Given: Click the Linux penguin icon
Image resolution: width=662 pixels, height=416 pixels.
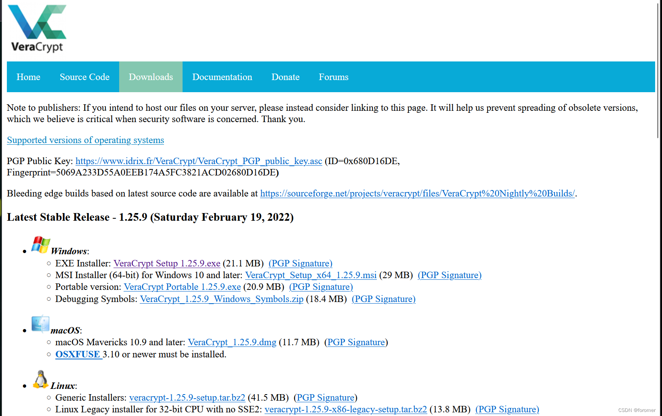Looking at the screenshot, I should click(40, 379).
